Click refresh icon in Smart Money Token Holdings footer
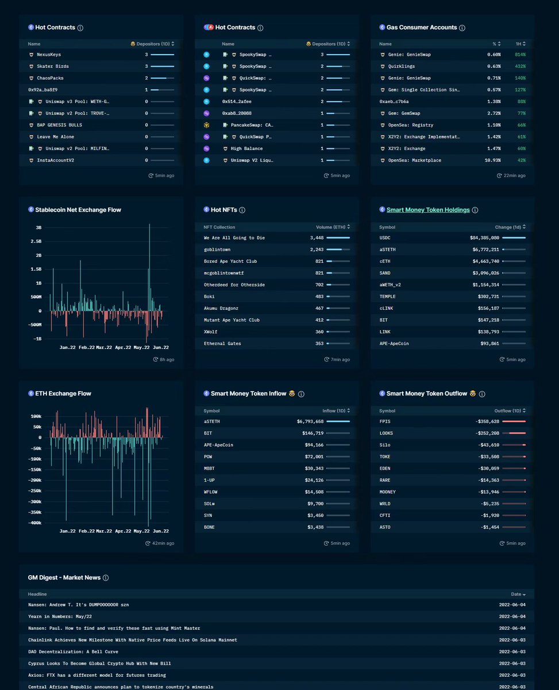The image size is (559, 690). click(x=503, y=359)
